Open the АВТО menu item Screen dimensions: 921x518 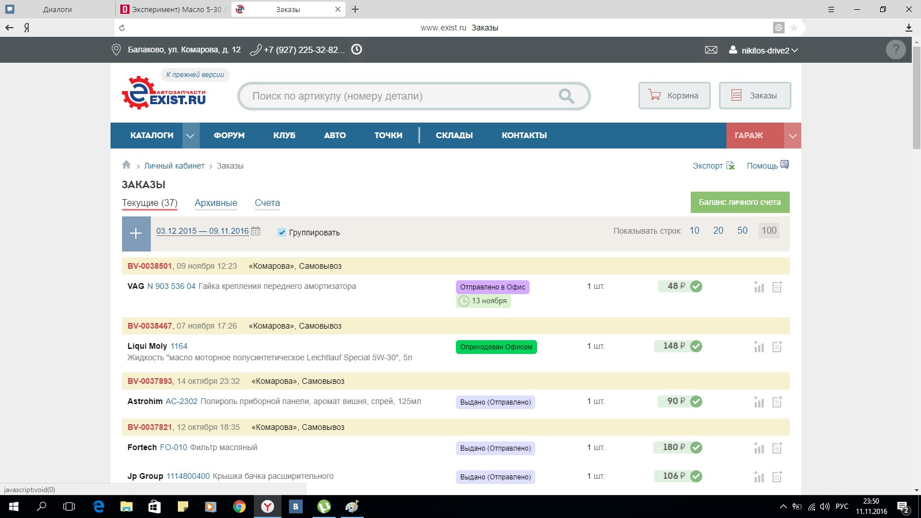[335, 135]
